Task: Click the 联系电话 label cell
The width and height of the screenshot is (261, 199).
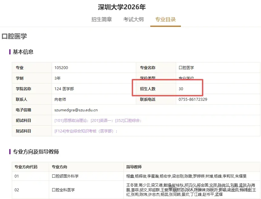Action: click(x=156, y=99)
